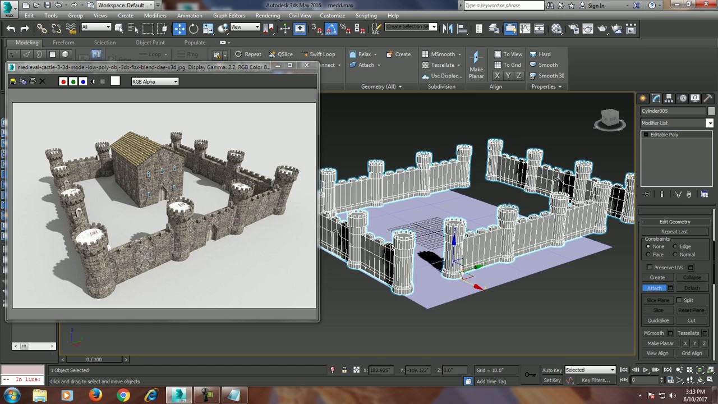Screen dimensions: 718x404
Task: Click the Cylinder005 object color swatch
Action: point(711,111)
